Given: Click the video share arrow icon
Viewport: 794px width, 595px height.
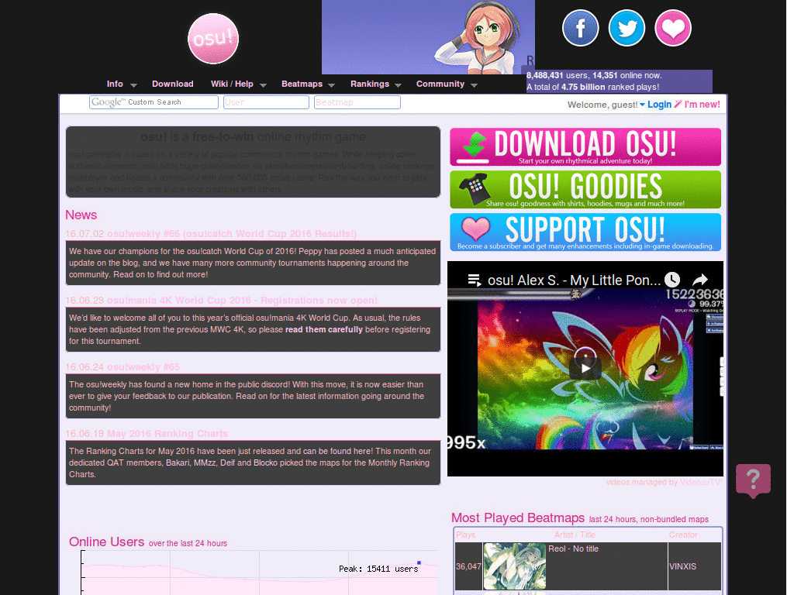Looking at the screenshot, I should [700, 280].
